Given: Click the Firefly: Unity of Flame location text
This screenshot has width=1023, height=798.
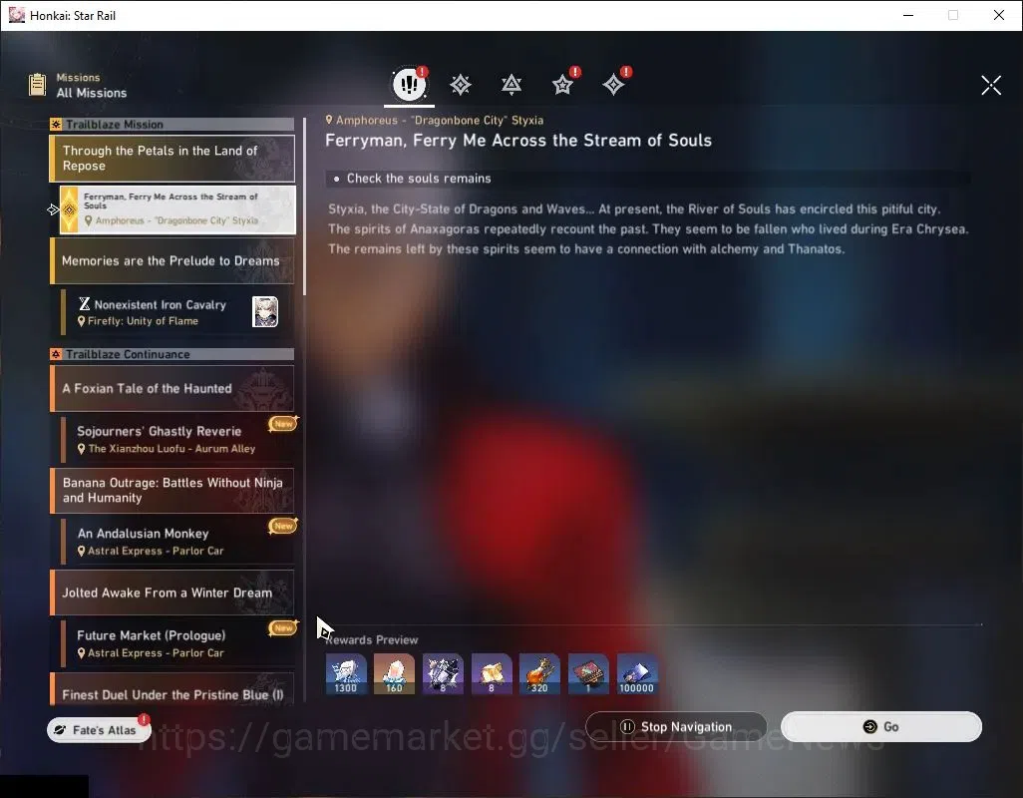Looking at the screenshot, I should click(143, 321).
